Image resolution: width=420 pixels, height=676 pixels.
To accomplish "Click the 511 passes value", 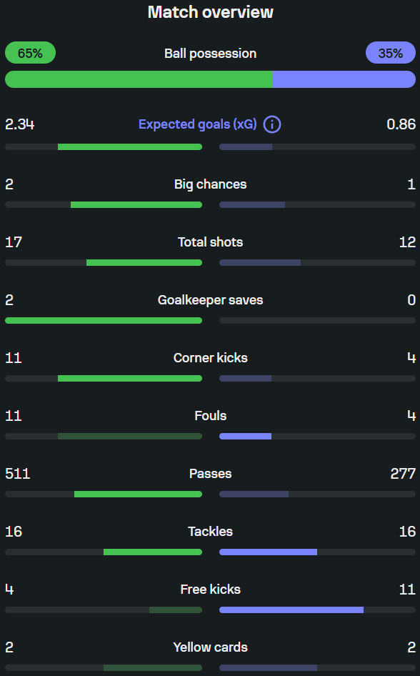I will point(18,473).
